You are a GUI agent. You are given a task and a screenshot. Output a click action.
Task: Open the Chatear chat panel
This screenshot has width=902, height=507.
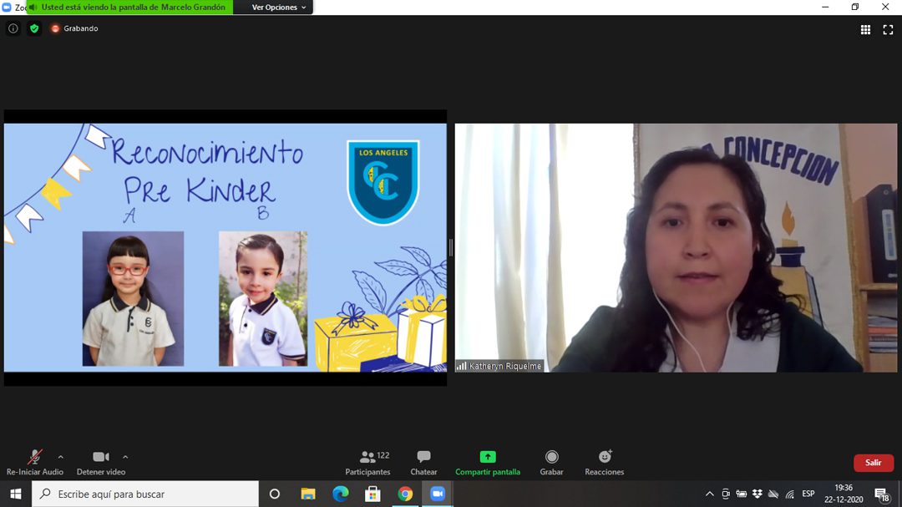point(423,462)
